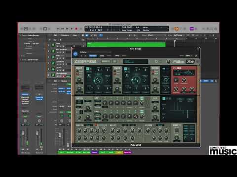Click the instrument icon of Juno Bass track
237x177 pixels.
pos(53,63)
